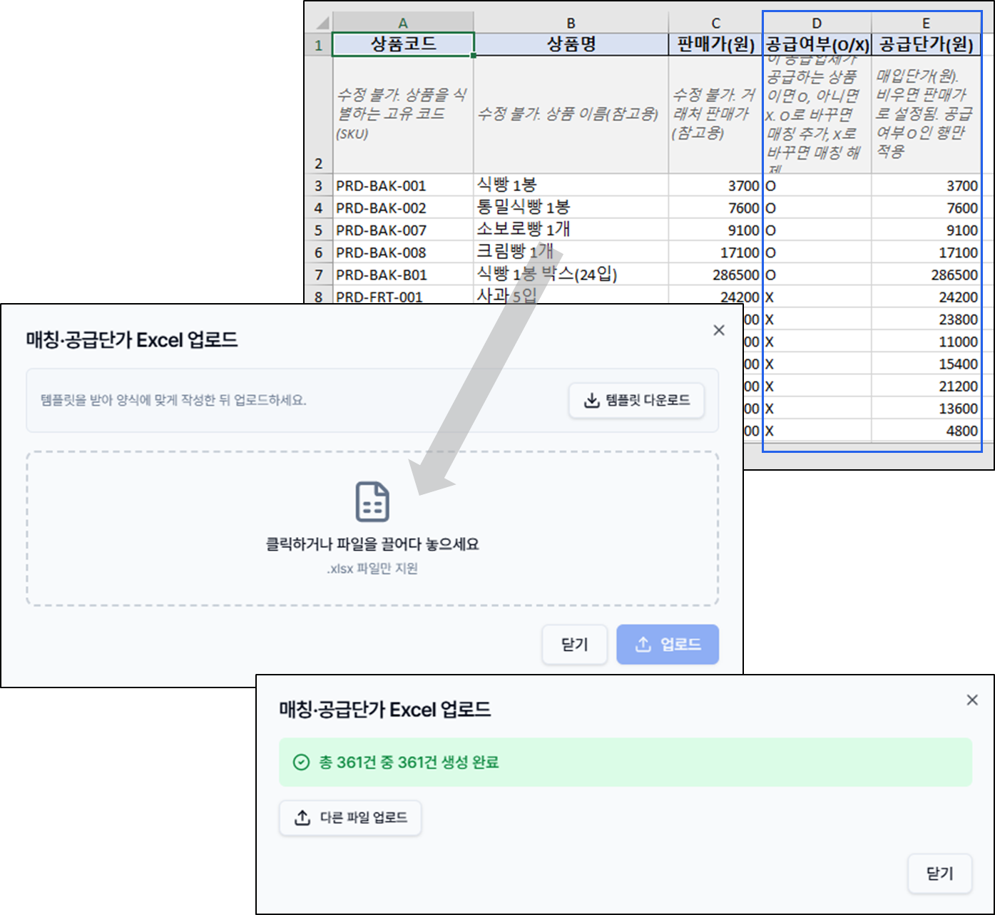
Task: Click the spreadsheet file icon in drop zone
Action: click(372, 501)
